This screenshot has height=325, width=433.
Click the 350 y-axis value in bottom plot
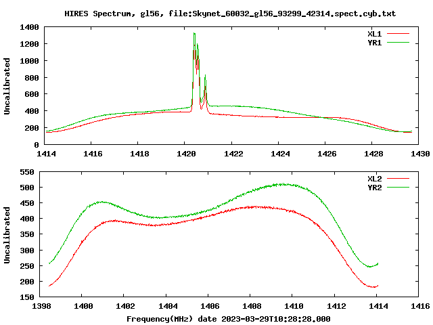[x=27, y=235]
